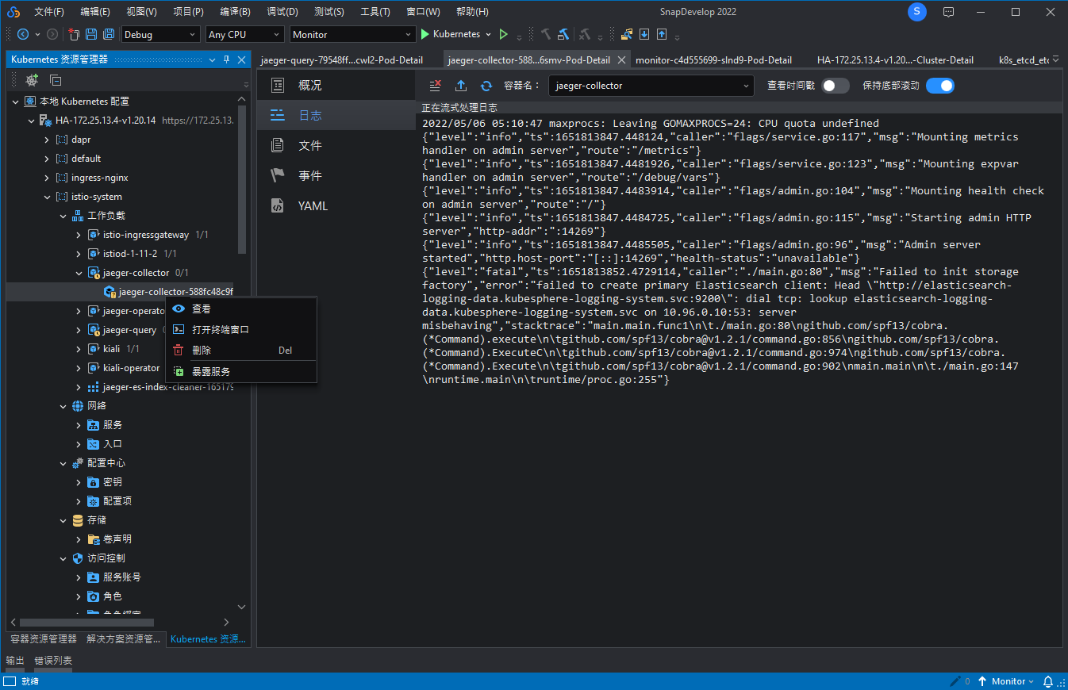Viewport: 1068px width, 690px height.
Task: Close the Kubernetes resource manager panel
Action: pyautogui.click(x=240, y=59)
